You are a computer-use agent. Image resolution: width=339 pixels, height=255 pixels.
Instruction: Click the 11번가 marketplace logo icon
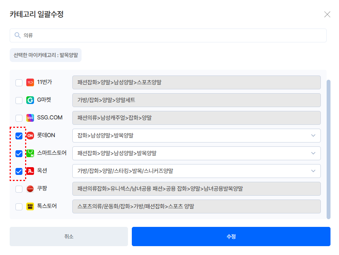coord(30,82)
